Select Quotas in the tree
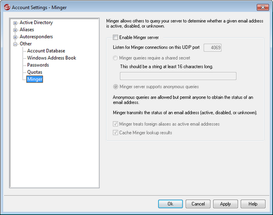 35,72
